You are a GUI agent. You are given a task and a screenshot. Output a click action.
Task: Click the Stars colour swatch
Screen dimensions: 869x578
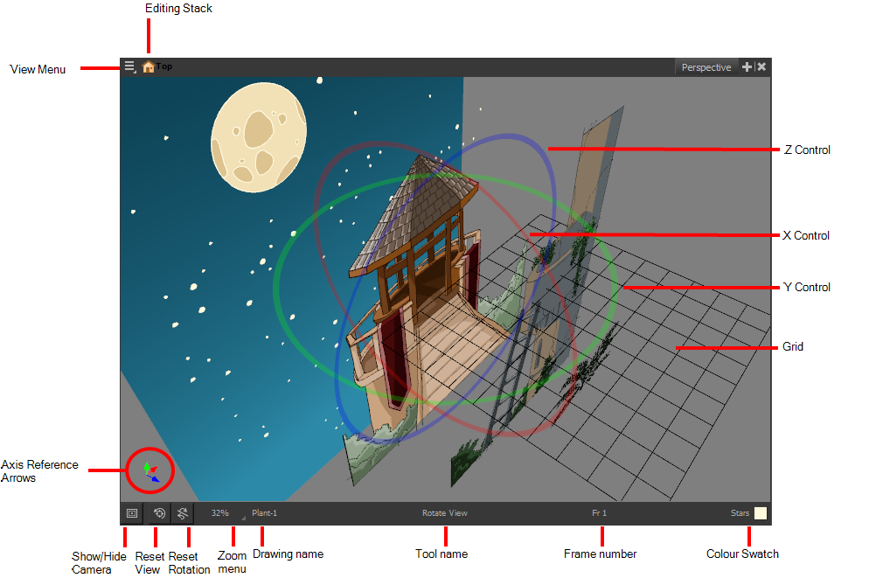pos(759,513)
